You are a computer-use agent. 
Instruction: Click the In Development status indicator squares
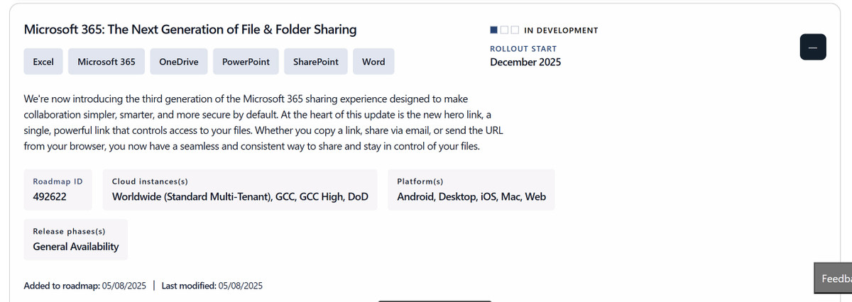click(504, 30)
